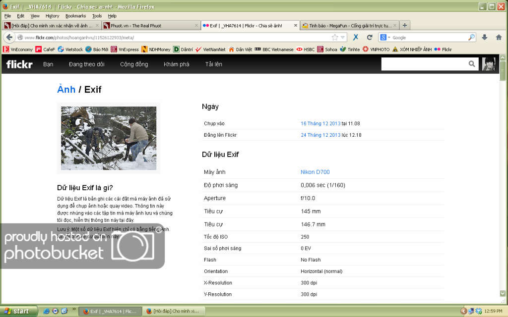Viewport: 508px width, 317px height.
Task: Open the Tinhte bookmark
Action: (x=350, y=50)
